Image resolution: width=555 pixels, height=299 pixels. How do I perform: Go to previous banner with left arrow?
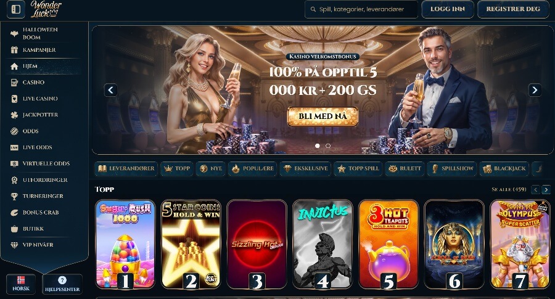click(111, 90)
